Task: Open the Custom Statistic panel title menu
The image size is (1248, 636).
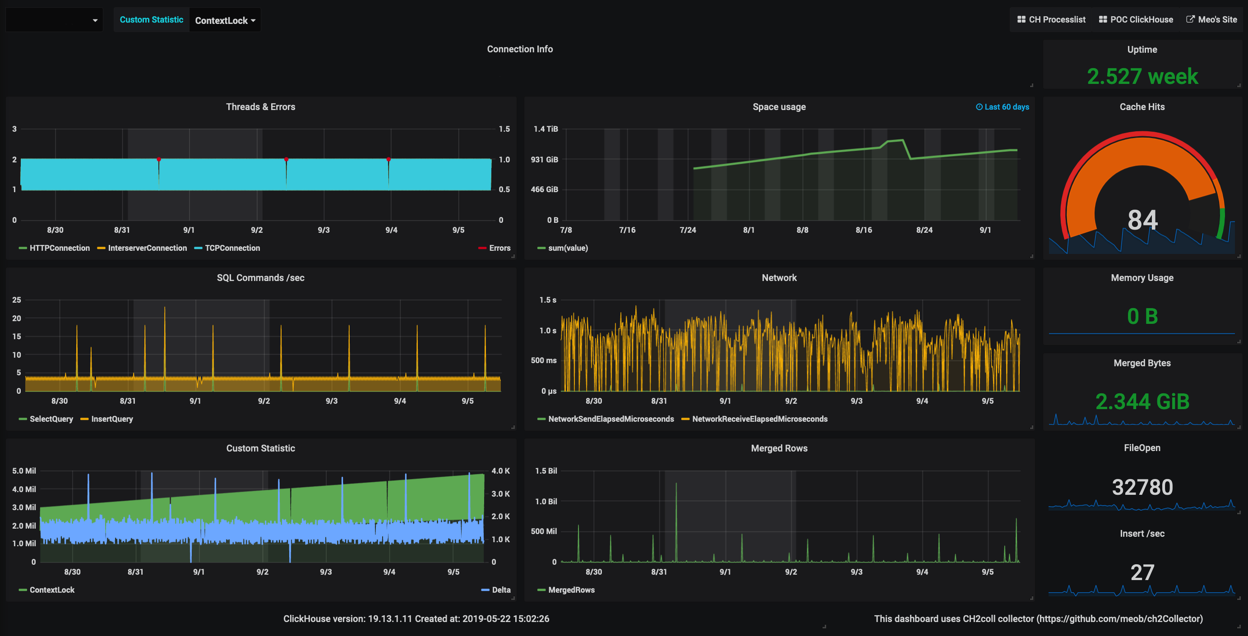Action: coord(260,448)
